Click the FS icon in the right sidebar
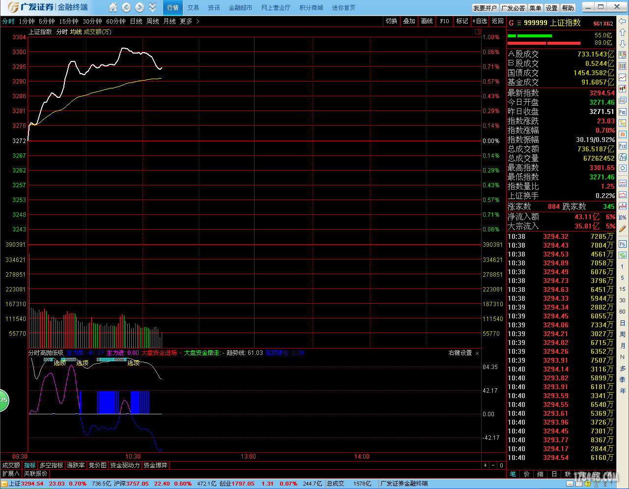The image size is (629, 489). point(623,244)
